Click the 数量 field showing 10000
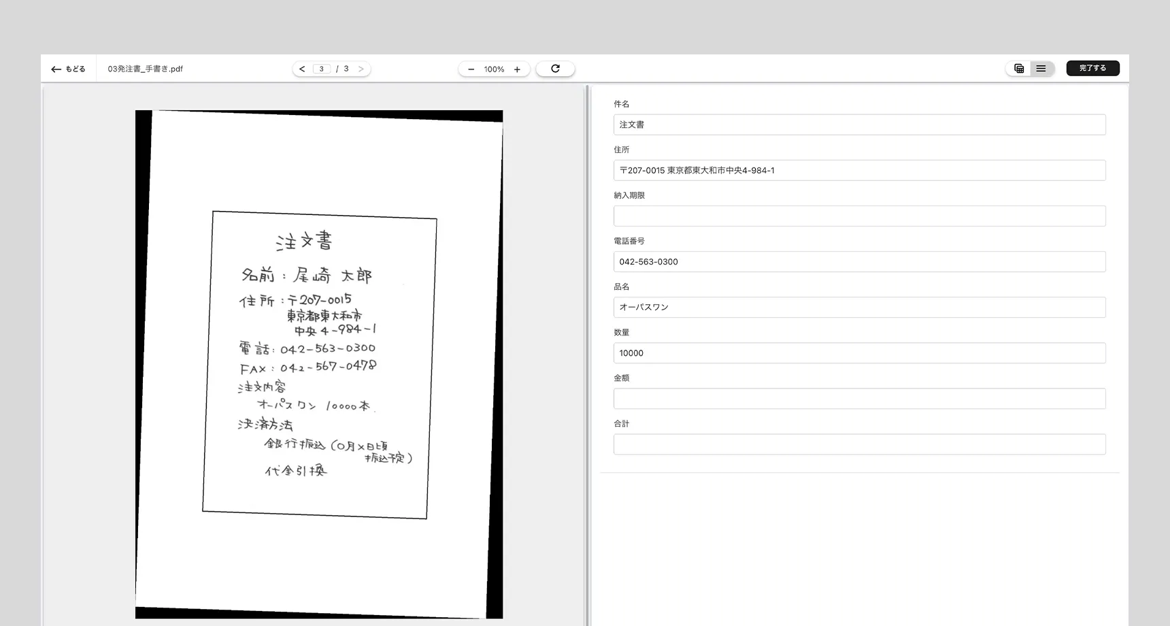The width and height of the screenshot is (1170, 626). pos(859,352)
